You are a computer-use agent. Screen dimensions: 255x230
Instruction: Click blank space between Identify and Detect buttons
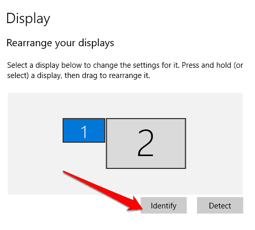tap(192, 205)
